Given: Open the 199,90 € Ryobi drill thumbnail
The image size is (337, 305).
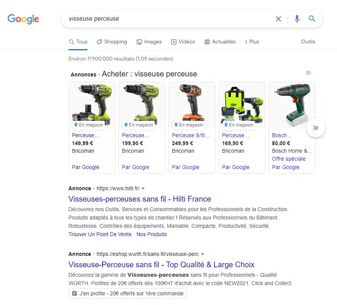Looking at the screenshot, I should [x=142, y=106].
